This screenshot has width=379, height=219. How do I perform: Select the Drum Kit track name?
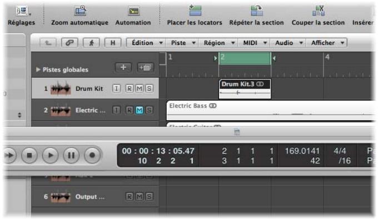click(x=89, y=89)
